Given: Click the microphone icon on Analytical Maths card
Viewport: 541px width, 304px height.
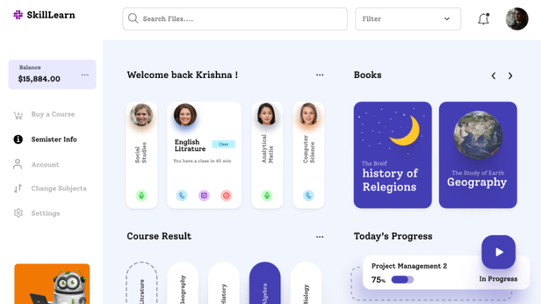Looking at the screenshot, I should click(267, 195).
